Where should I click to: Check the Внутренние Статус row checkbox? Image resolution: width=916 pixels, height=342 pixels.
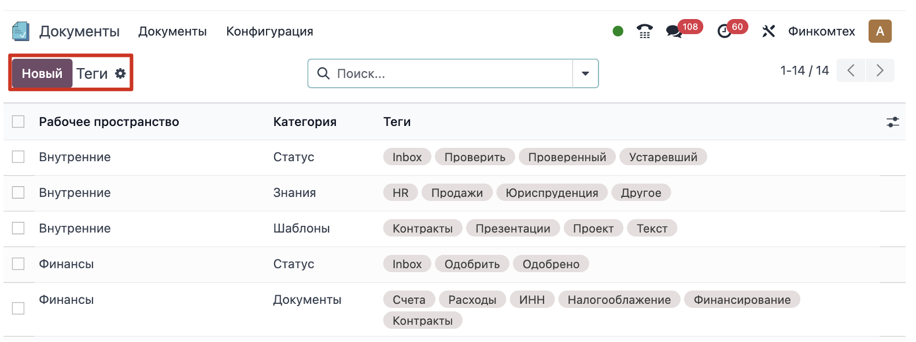point(19,157)
